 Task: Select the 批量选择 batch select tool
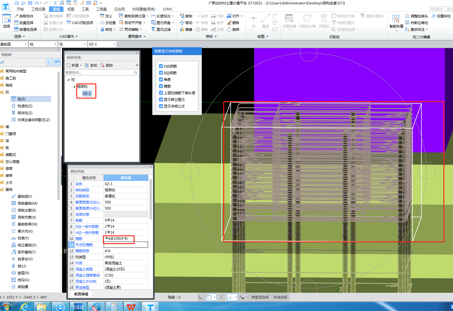pos(24,23)
